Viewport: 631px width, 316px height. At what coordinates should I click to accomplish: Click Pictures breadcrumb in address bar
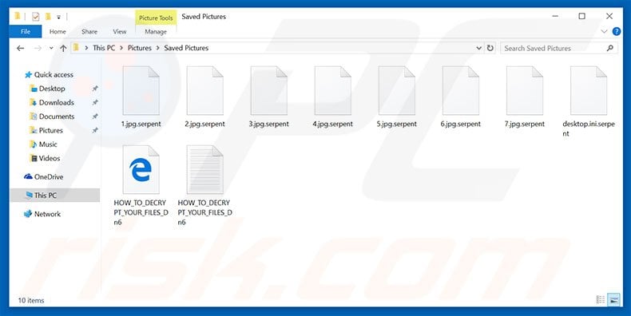[140, 48]
